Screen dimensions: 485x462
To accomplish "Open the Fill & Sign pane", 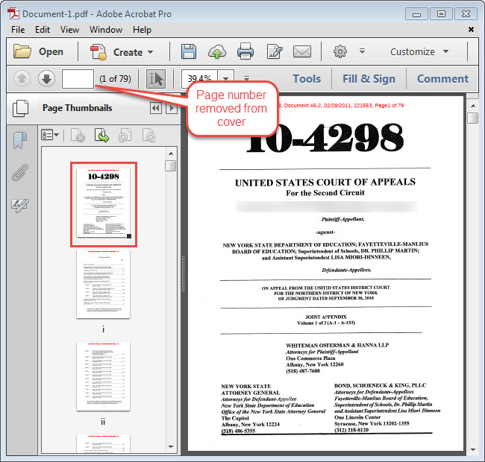I will (x=369, y=79).
